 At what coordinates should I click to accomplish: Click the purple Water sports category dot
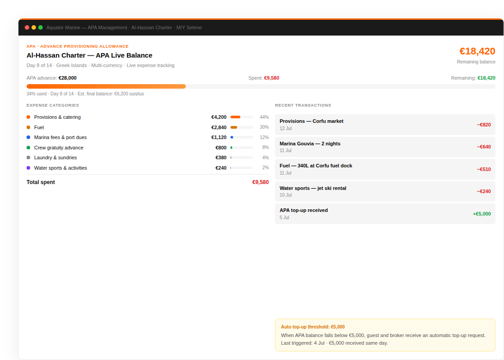pos(28,168)
